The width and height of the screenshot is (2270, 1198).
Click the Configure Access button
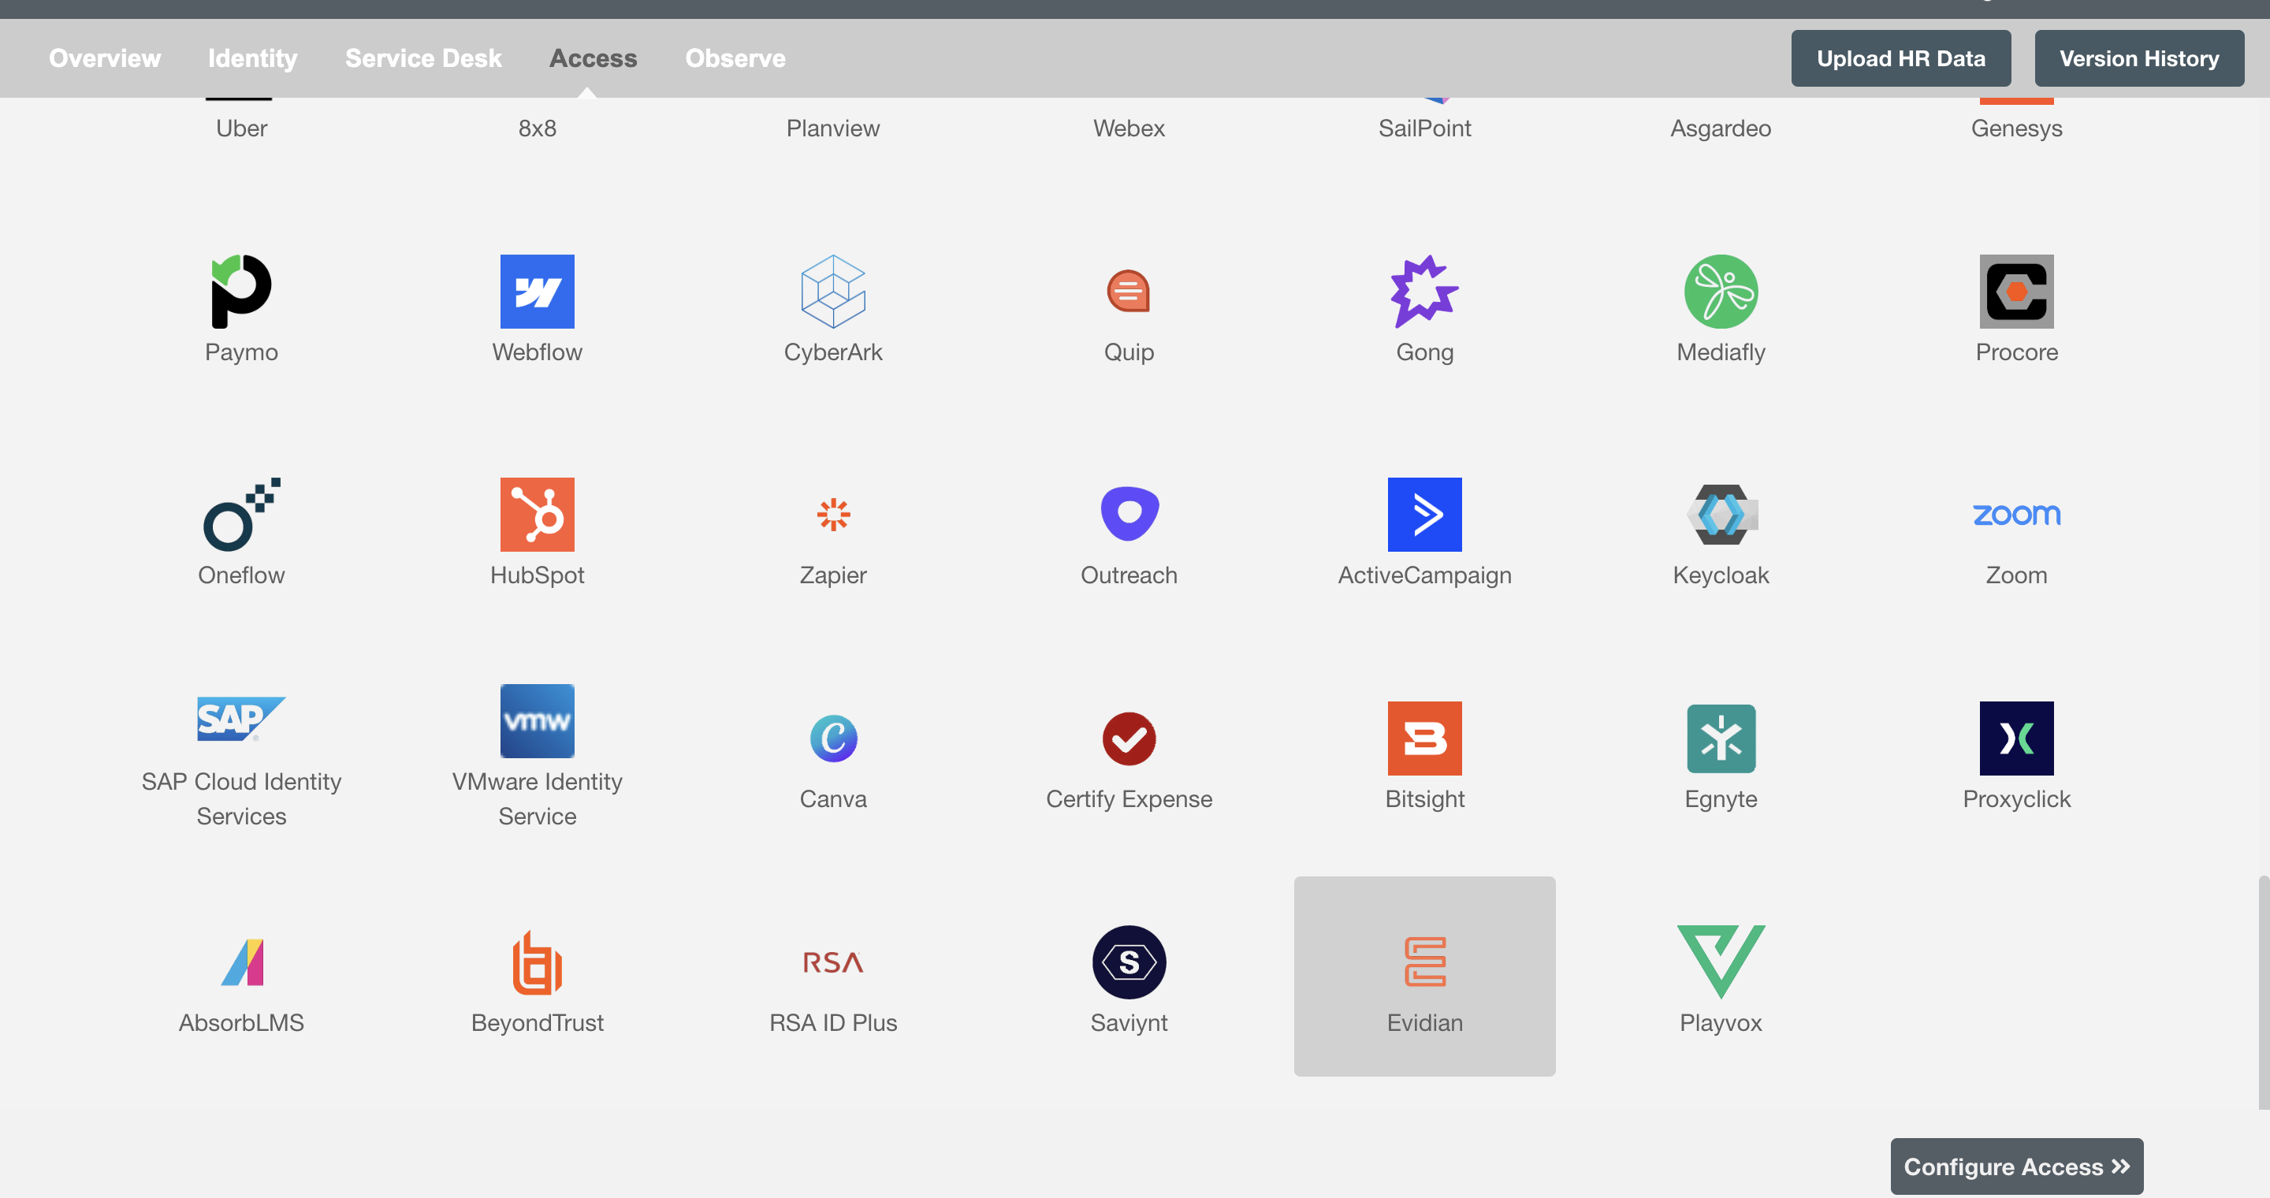coord(2016,1163)
